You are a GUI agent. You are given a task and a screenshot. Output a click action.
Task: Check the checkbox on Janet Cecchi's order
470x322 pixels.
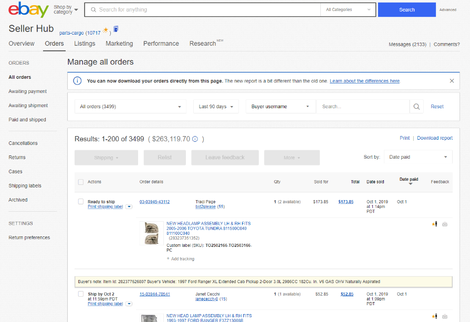81,294
